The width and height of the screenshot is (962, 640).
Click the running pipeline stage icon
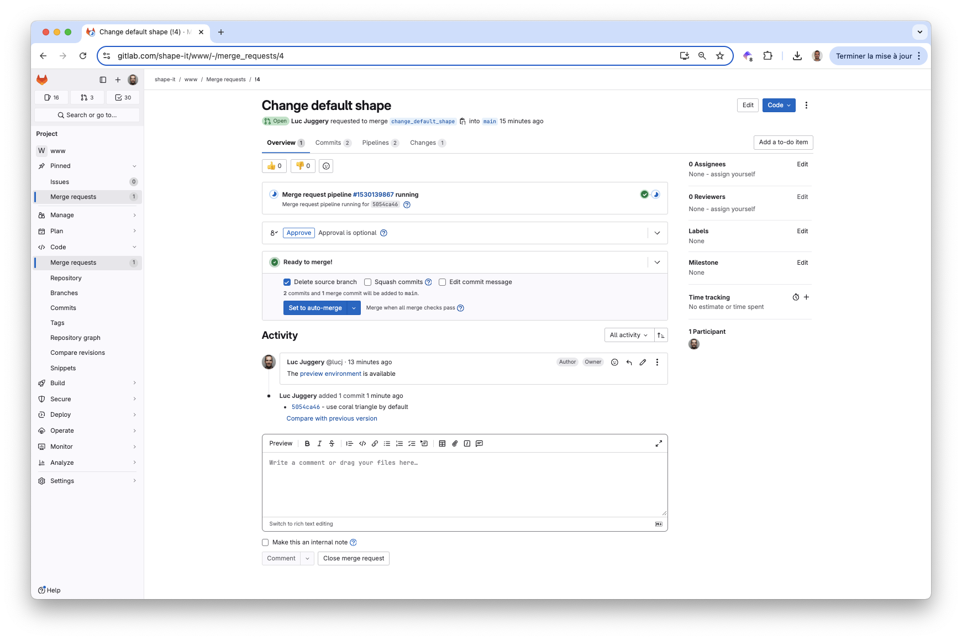tap(655, 194)
